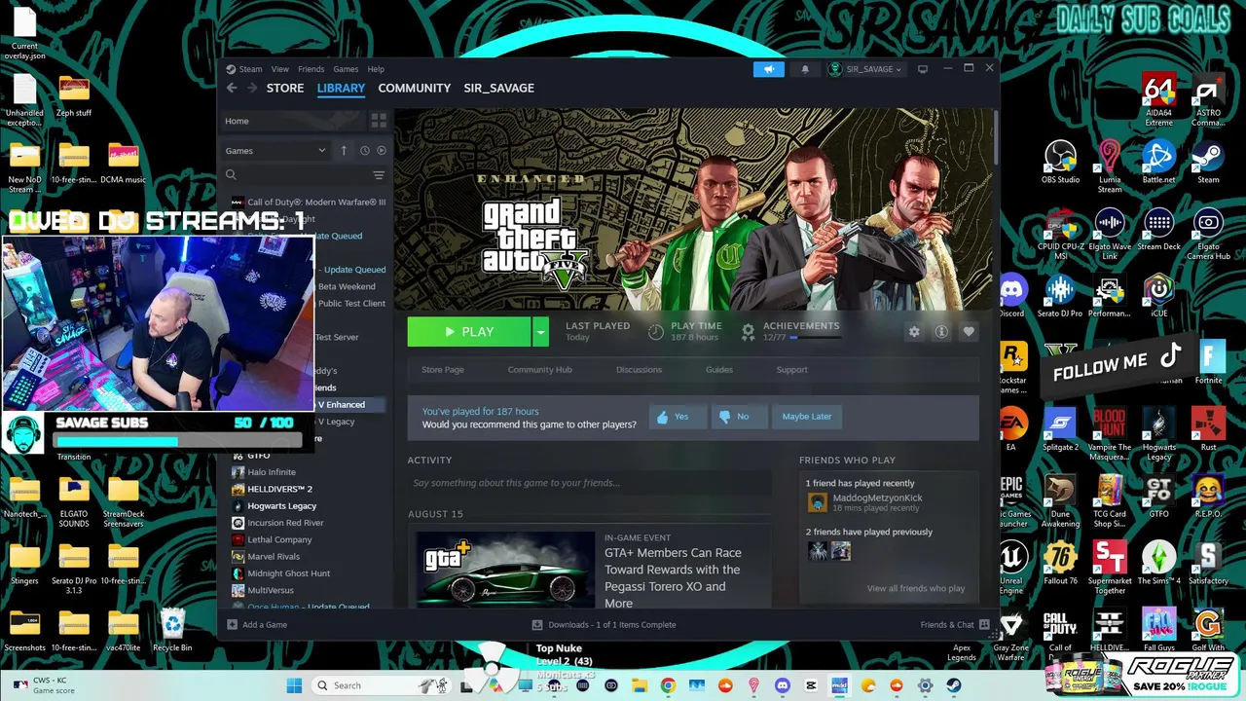Click the Library Home button
This screenshot has height=701, width=1246.
tap(293, 121)
